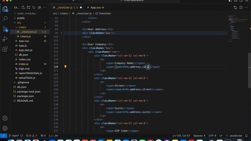Open errors and warnings problems panel
The width and height of the screenshot is (251, 141).
pyautogui.click(x=31, y=136)
